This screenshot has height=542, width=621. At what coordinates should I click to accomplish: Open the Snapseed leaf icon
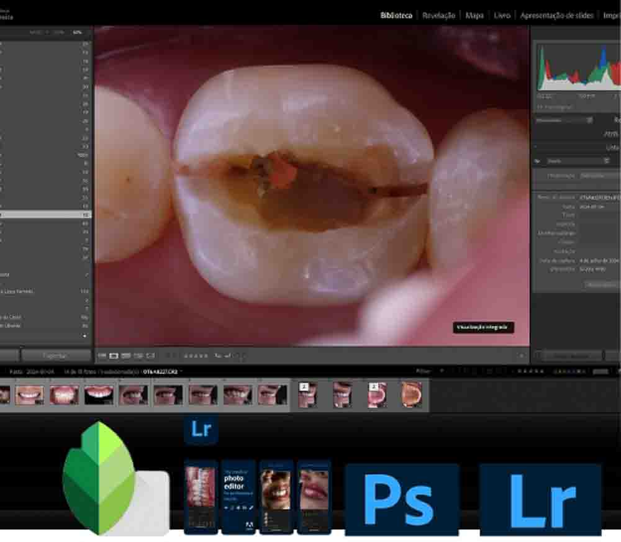click(99, 478)
